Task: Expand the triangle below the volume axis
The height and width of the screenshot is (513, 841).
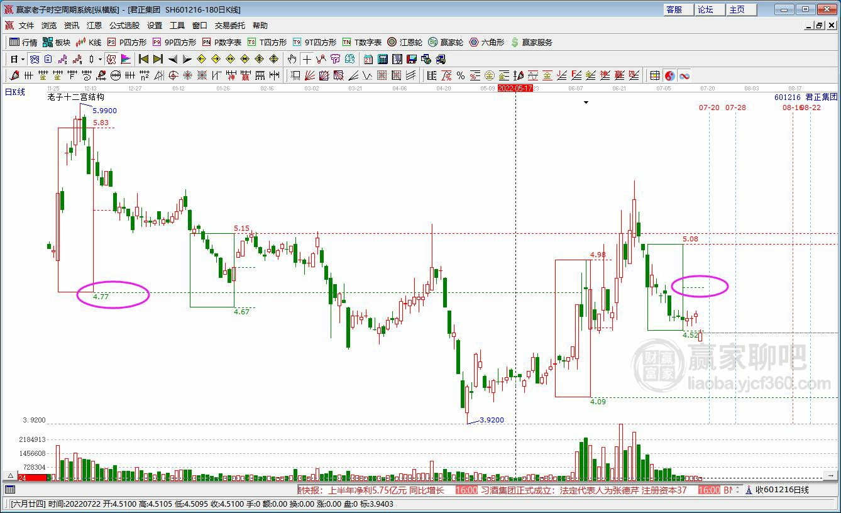Action: tap(9, 476)
